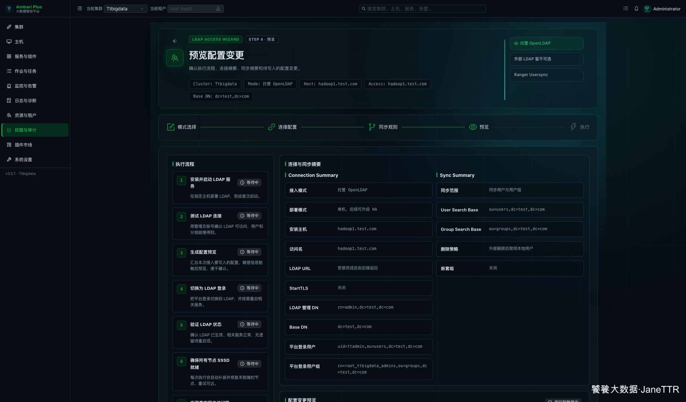
Task: Open the current cluster Ttbigdata dropdown
Action: point(125,9)
